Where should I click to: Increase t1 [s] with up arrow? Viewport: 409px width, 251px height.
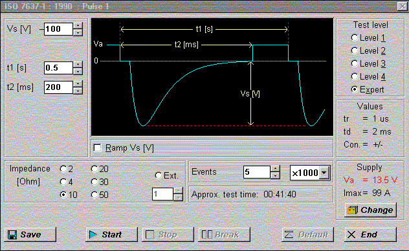[x=78, y=65]
